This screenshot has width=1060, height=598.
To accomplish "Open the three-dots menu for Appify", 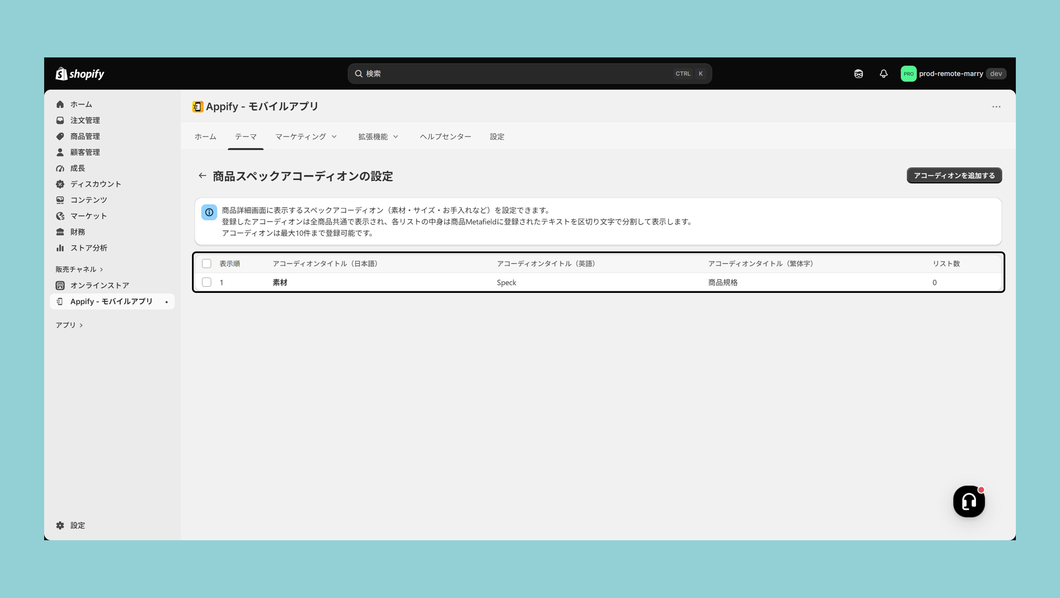I will coord(996,107).
